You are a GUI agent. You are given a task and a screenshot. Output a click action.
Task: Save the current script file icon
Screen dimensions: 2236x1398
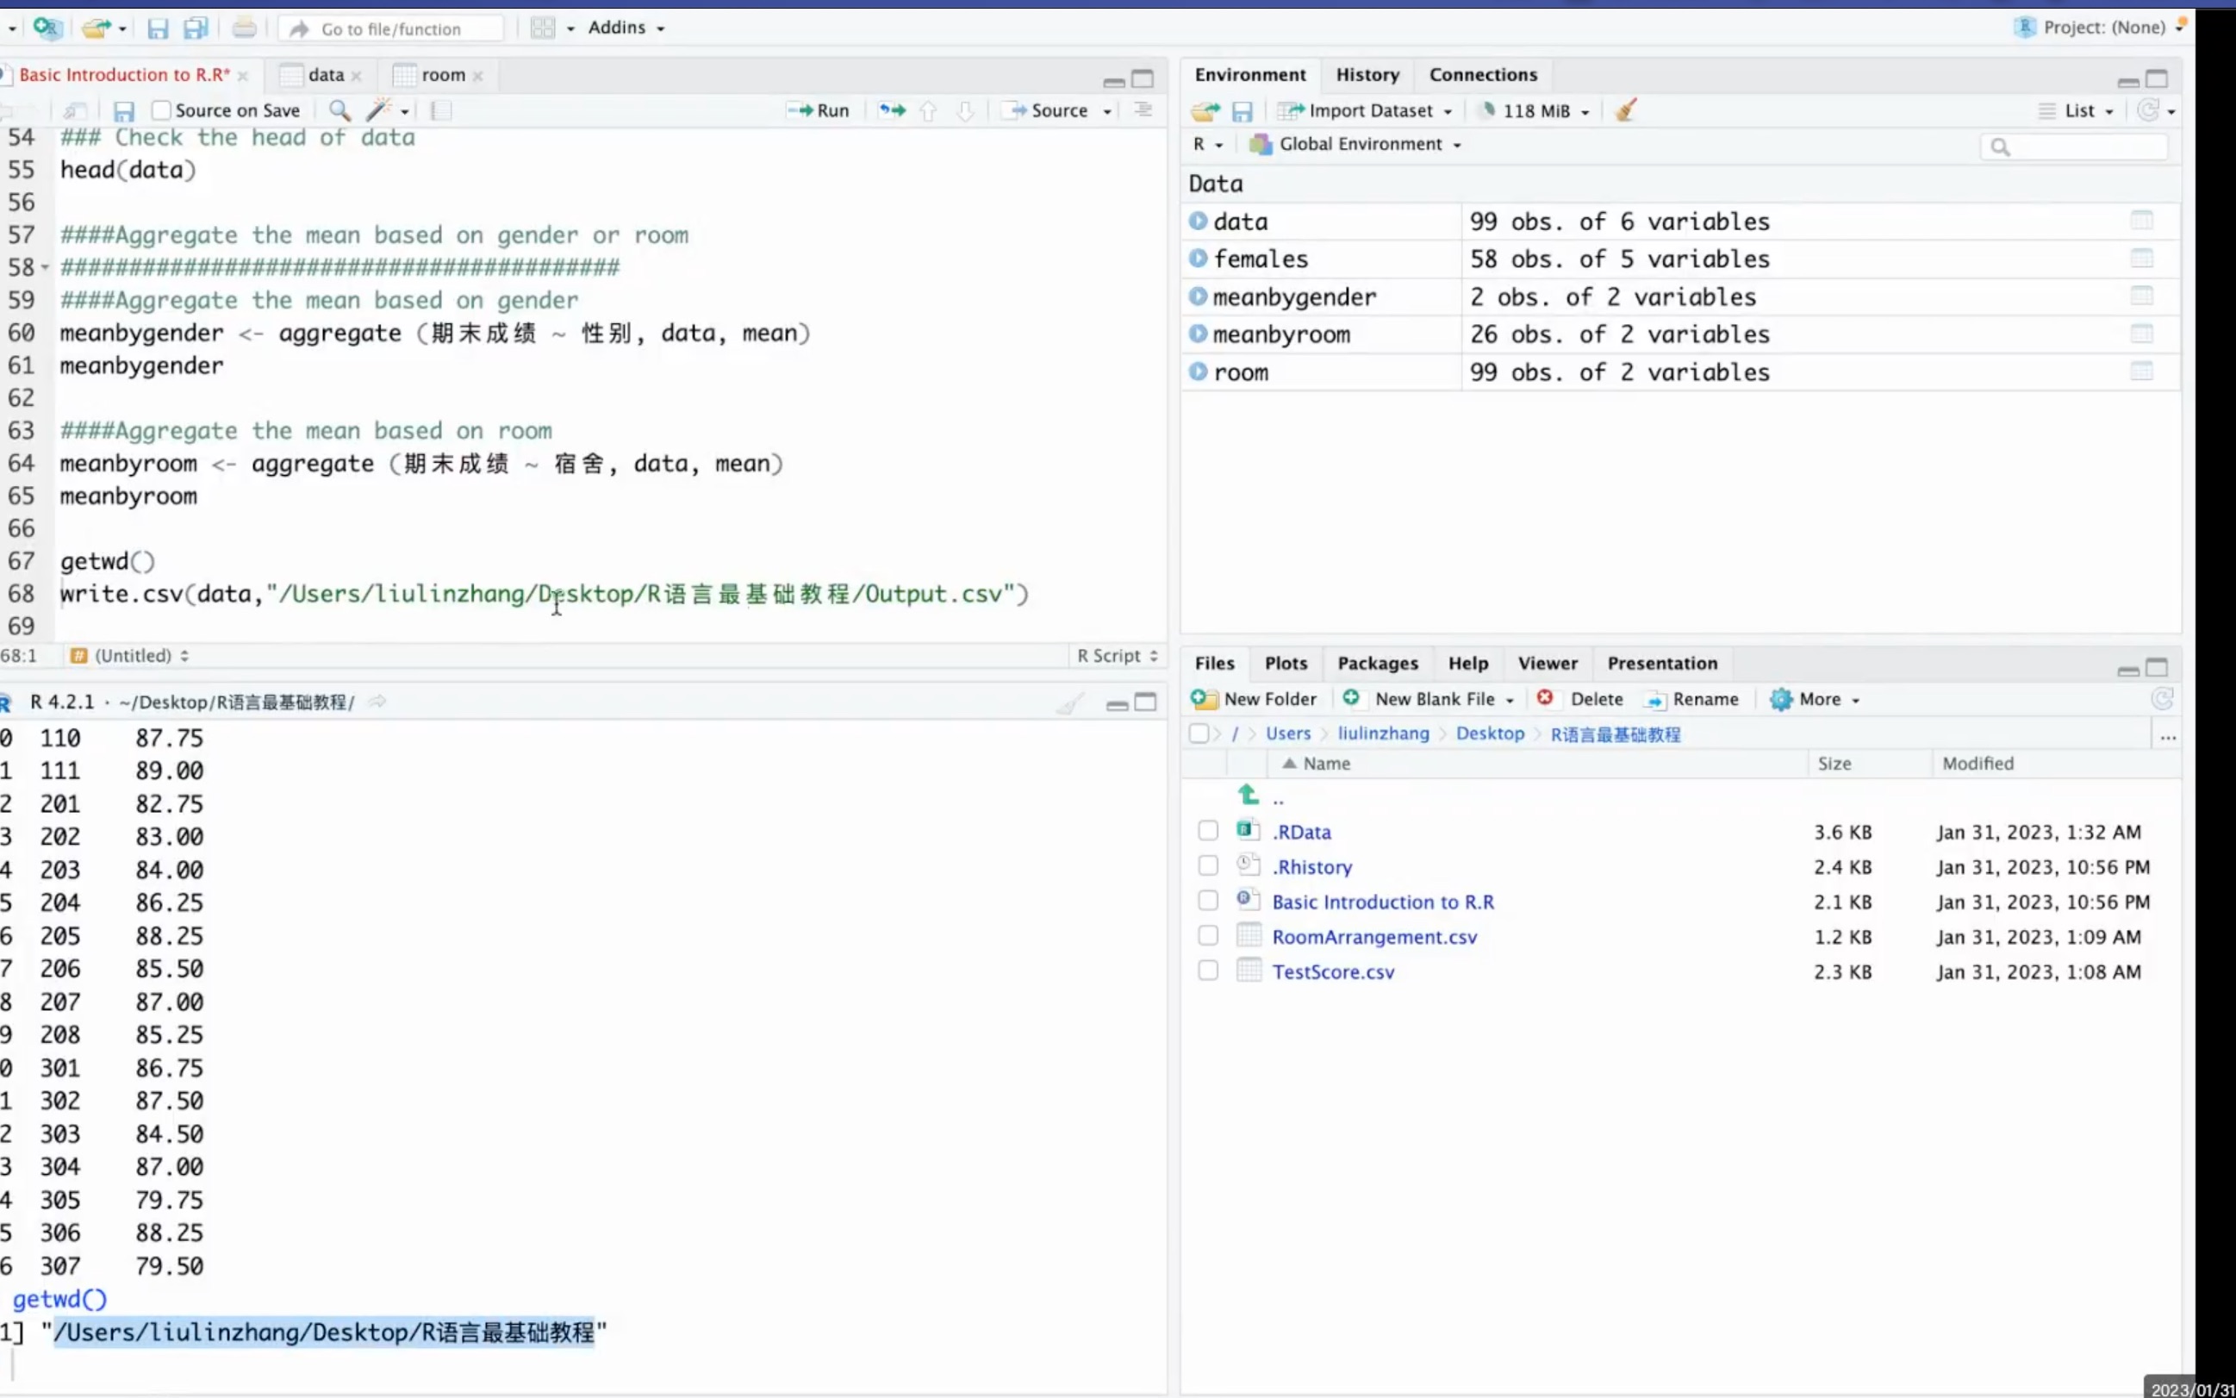124,112
